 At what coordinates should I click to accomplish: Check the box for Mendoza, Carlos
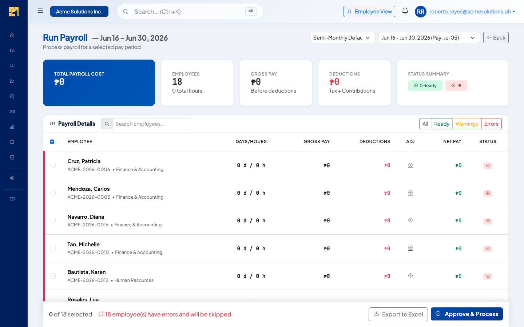[x=53, y=193]
